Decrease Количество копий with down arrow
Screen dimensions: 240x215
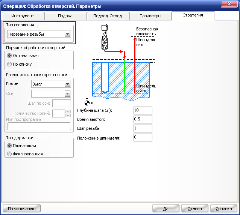(x=68, y=116)
